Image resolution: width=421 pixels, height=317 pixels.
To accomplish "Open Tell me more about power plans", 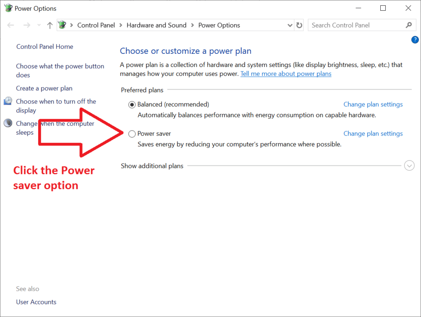I will click(x=286, y=74).
